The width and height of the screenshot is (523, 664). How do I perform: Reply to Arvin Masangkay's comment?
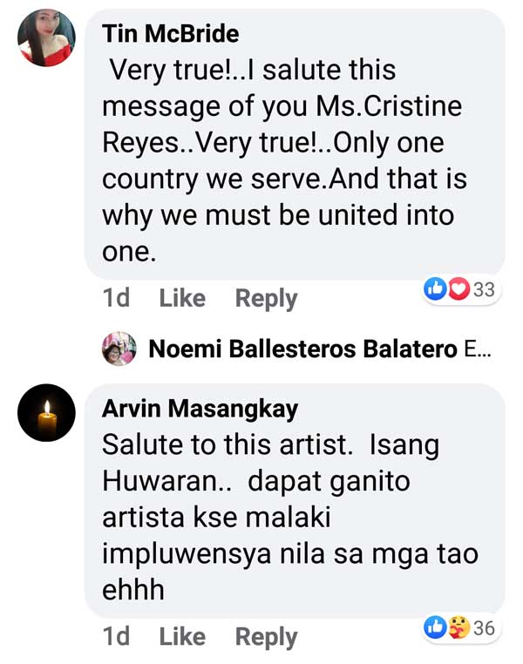pyautogui.click(x=267, y=637)
